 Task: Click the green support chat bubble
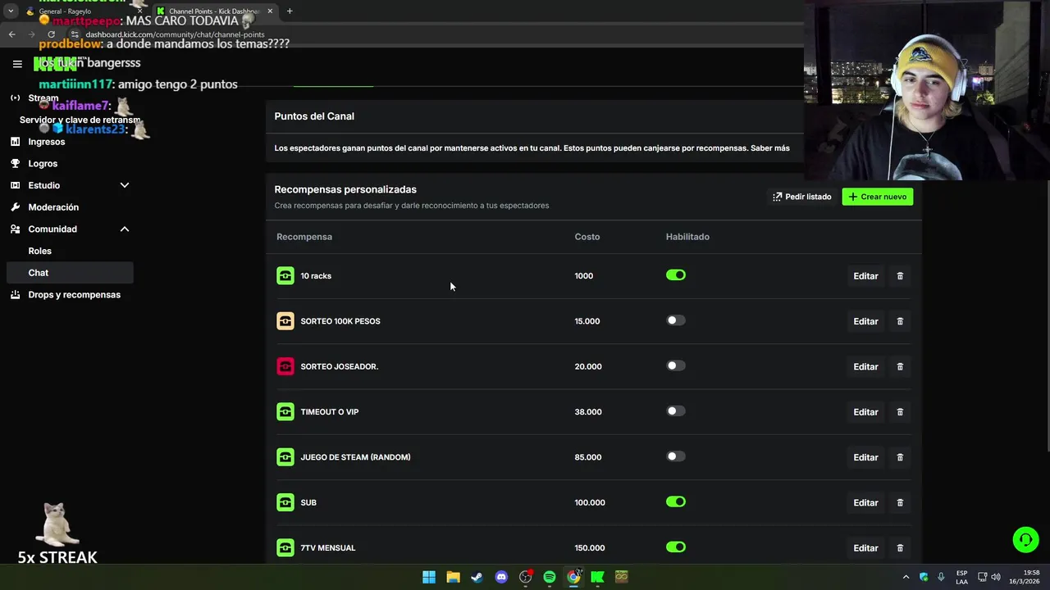click(x=1025, y=539)
